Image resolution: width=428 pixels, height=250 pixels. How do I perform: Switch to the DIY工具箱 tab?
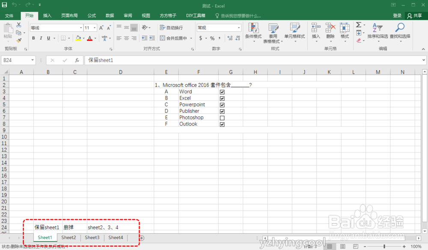(196, 15)
